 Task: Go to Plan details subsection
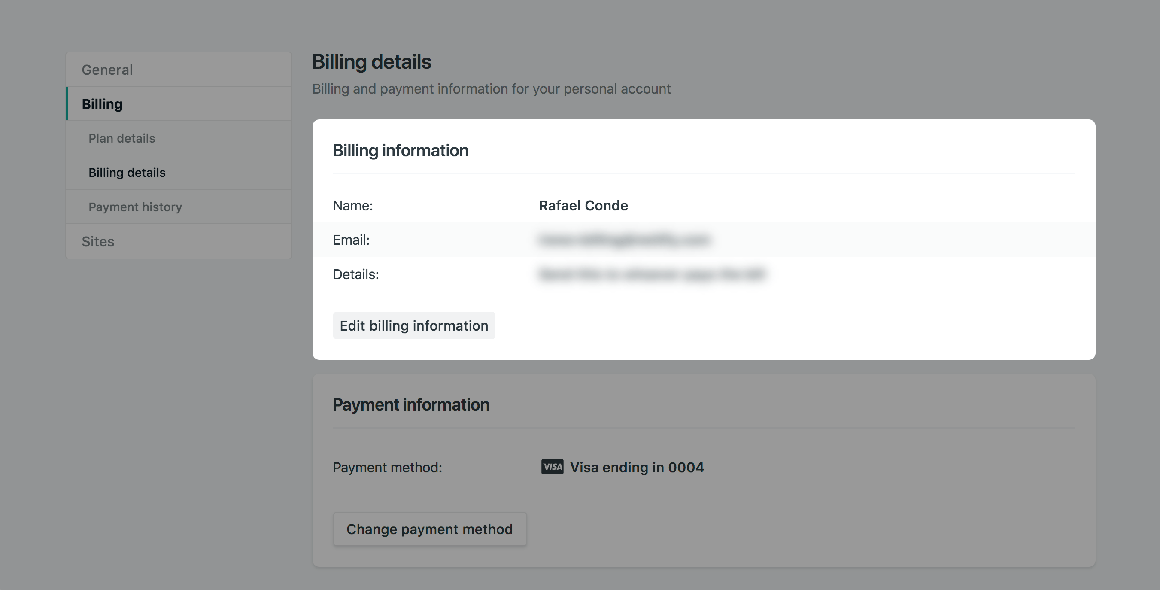[x=121, y=138]
